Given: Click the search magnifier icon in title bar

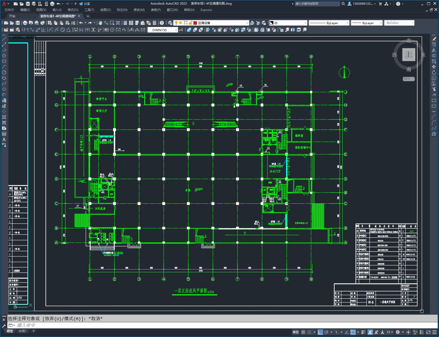Looking at the screenshot, I should [x=343, y=4].
